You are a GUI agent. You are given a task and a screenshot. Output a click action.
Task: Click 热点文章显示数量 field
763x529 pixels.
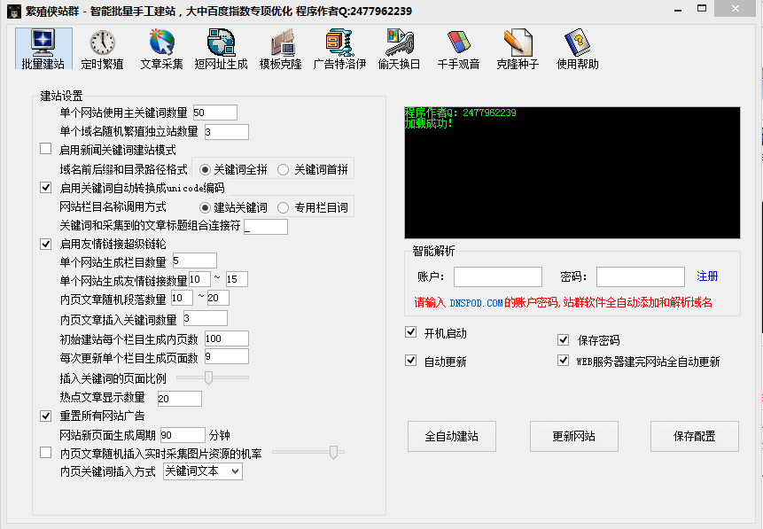pos(180,399)
